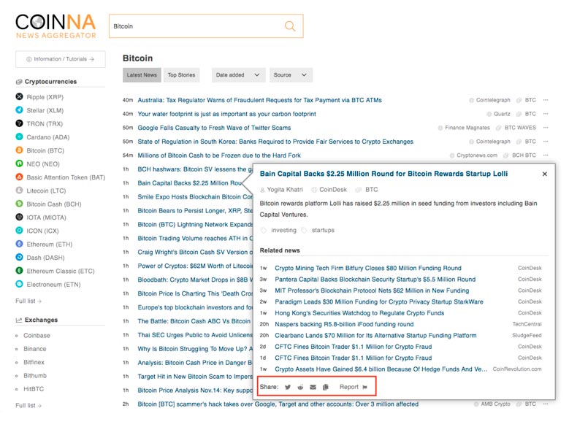The height and width of the screenshot is (427, 569).
Task: Open Full list of exchanges
Action: point(28,406)
